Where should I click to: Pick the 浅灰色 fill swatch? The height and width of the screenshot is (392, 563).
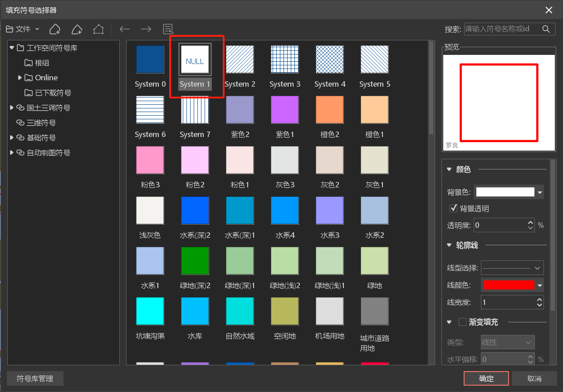[x=150, y=211]
